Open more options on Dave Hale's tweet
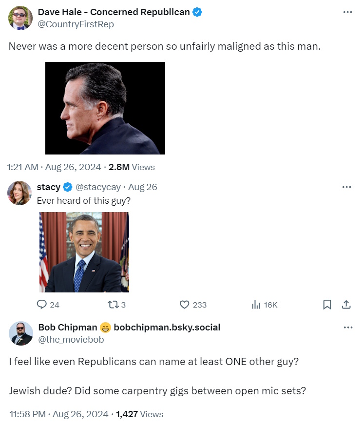Viewport: 361px width, 425px height. coord(347,12)
